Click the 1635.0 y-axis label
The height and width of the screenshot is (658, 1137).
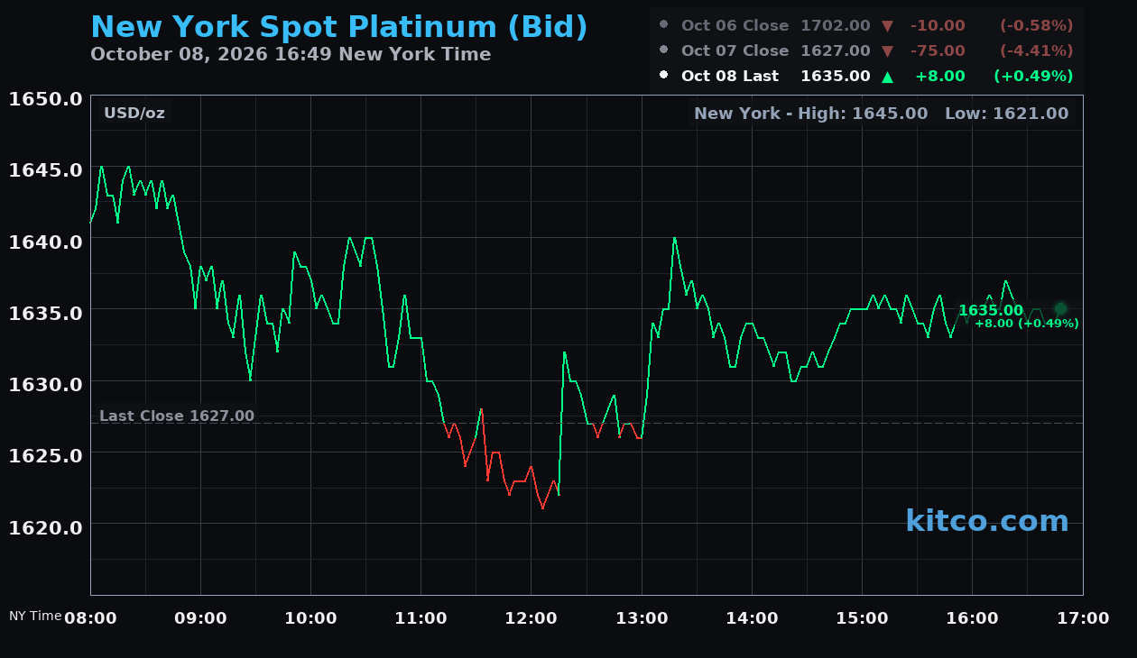tap(45, 313)
